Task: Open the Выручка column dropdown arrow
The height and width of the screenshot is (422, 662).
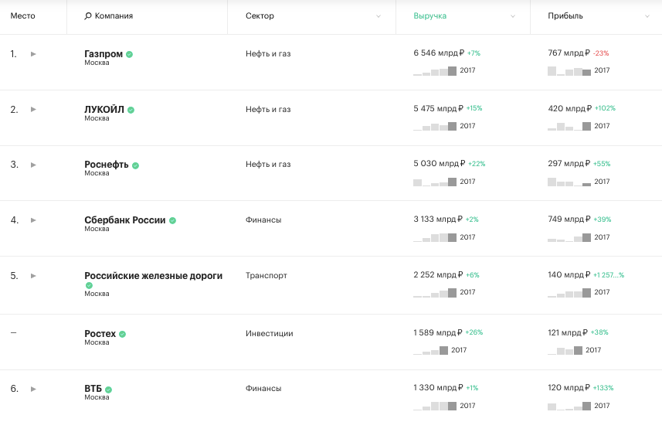Action: (513, 16)
